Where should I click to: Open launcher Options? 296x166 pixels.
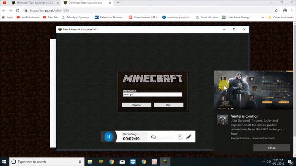tap(136, 105)
